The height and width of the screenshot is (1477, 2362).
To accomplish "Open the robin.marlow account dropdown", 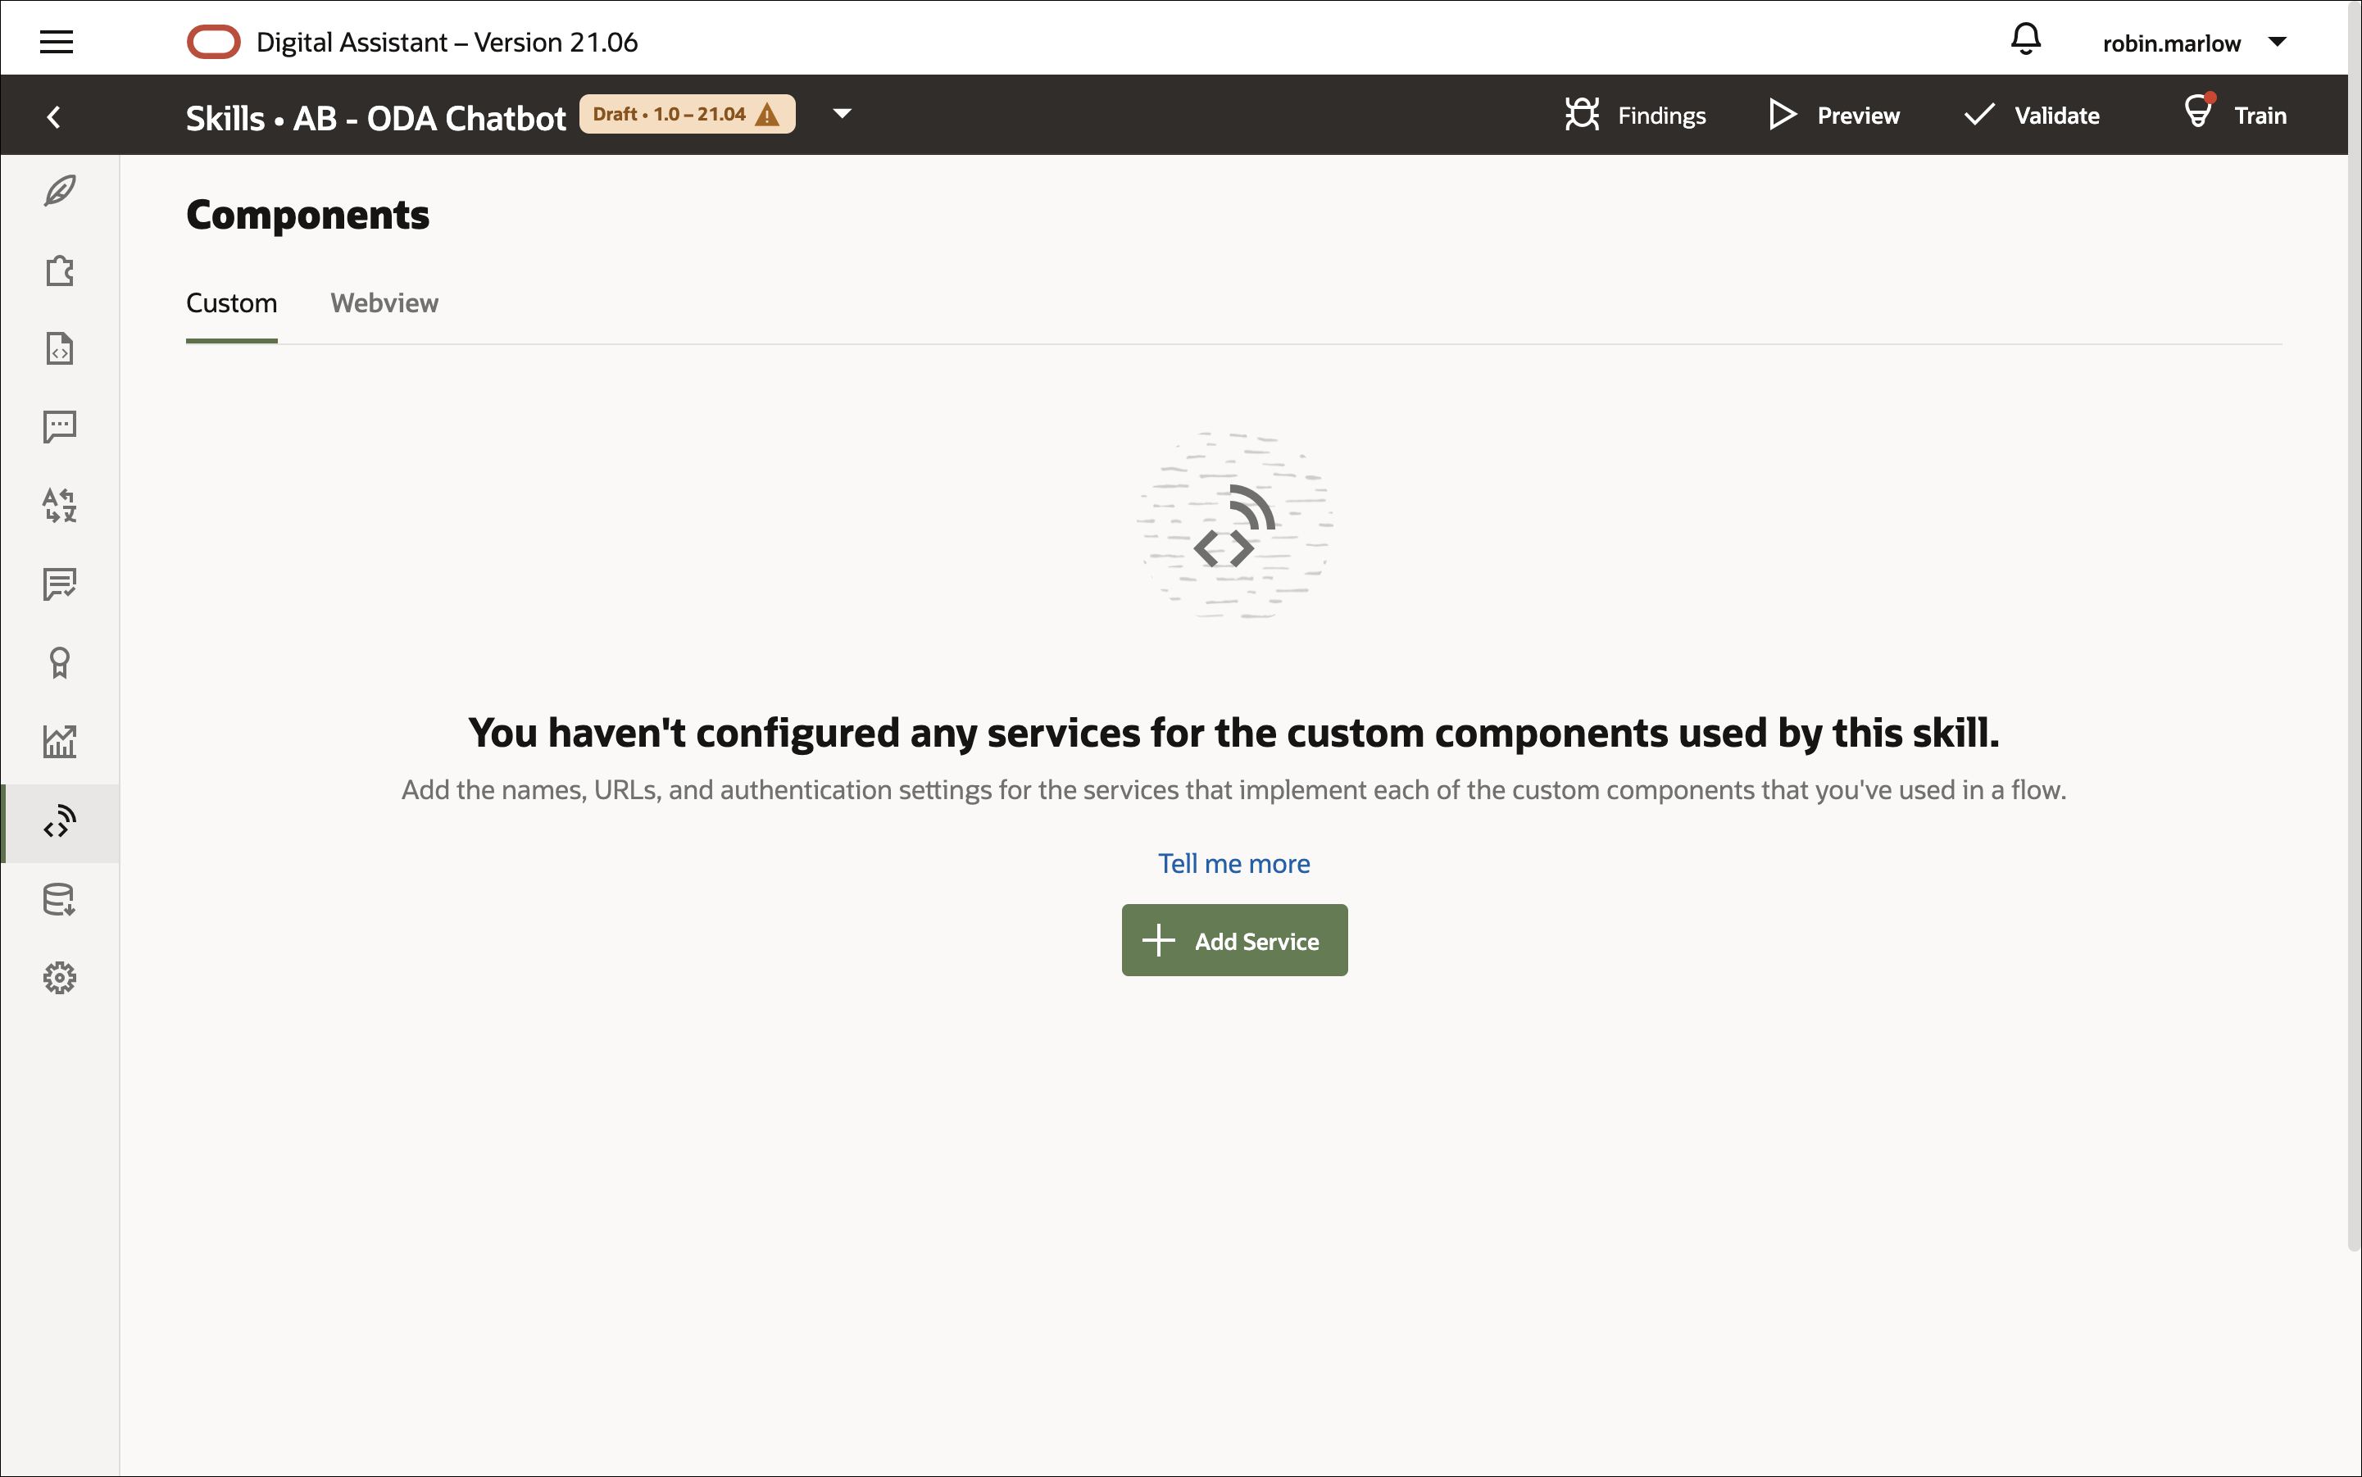I will tap(2194, 42).
